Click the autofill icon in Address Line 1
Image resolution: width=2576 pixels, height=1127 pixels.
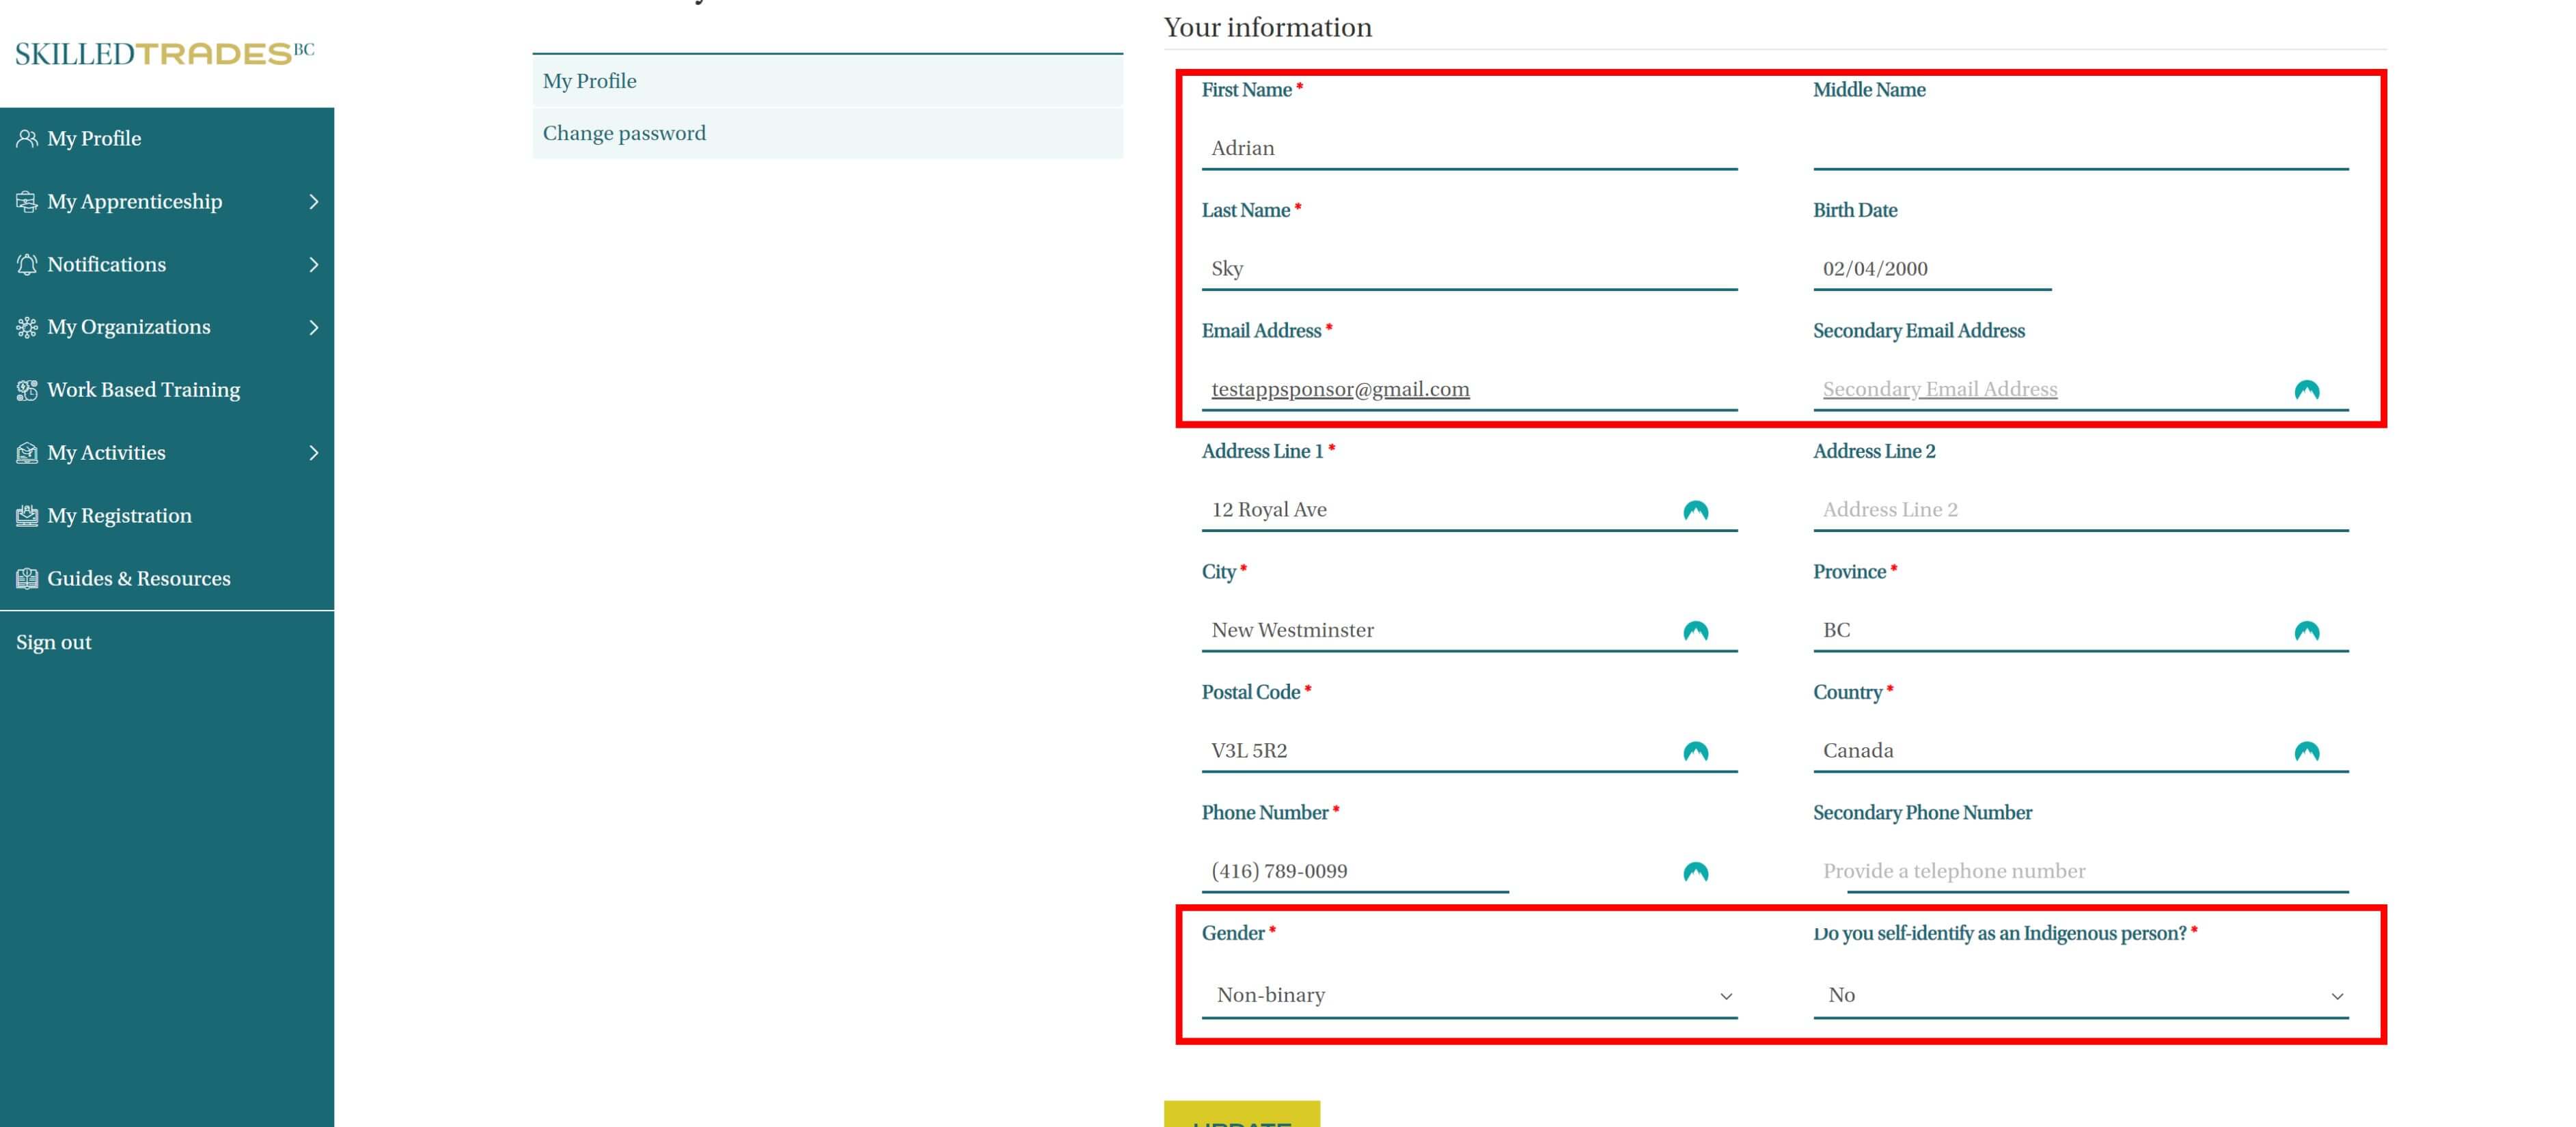(1695, 510)
